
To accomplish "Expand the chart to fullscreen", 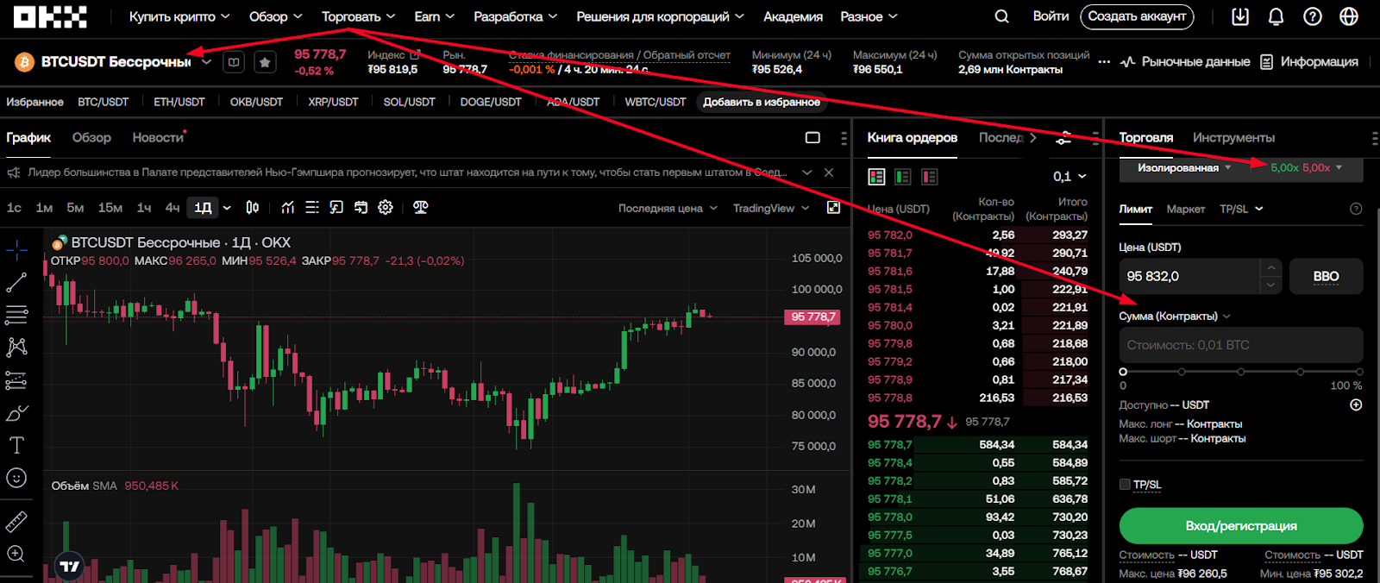I will coord(833,208).
